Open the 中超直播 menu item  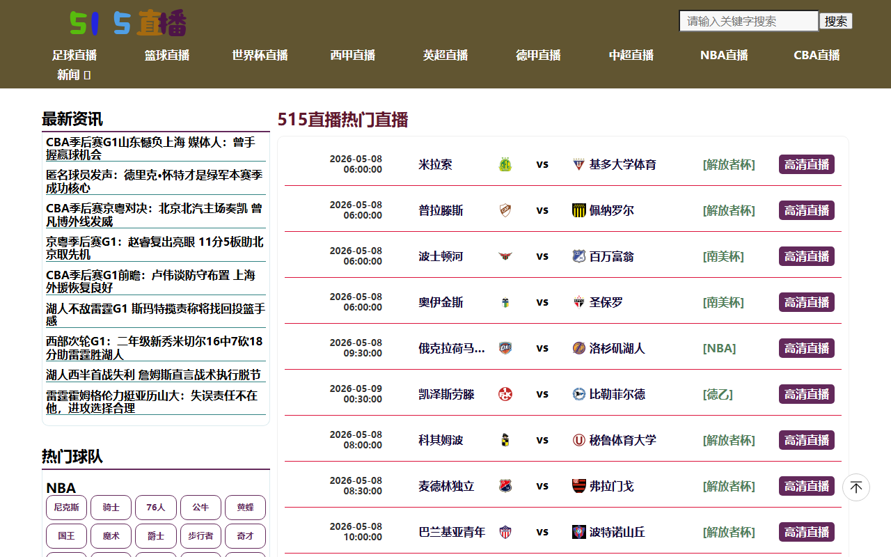[x=631, y=55]
